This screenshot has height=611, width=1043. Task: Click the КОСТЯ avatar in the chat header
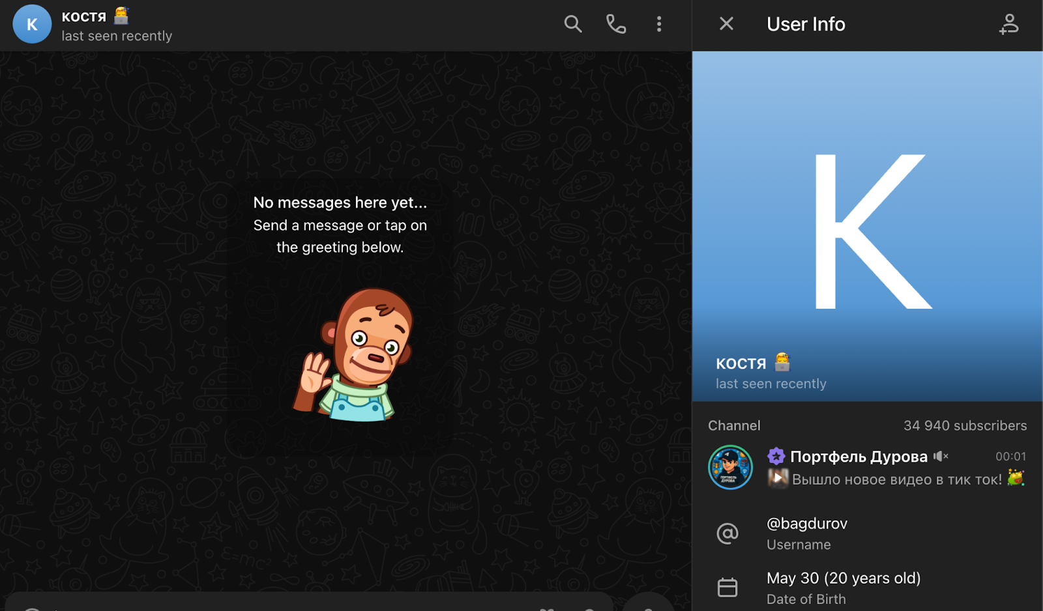(x=32, y=24)
